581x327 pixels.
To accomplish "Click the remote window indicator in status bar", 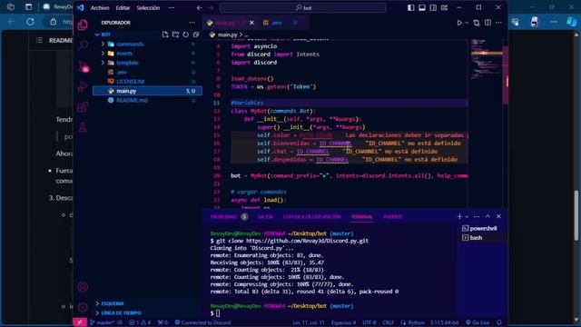I will [79, 322].
